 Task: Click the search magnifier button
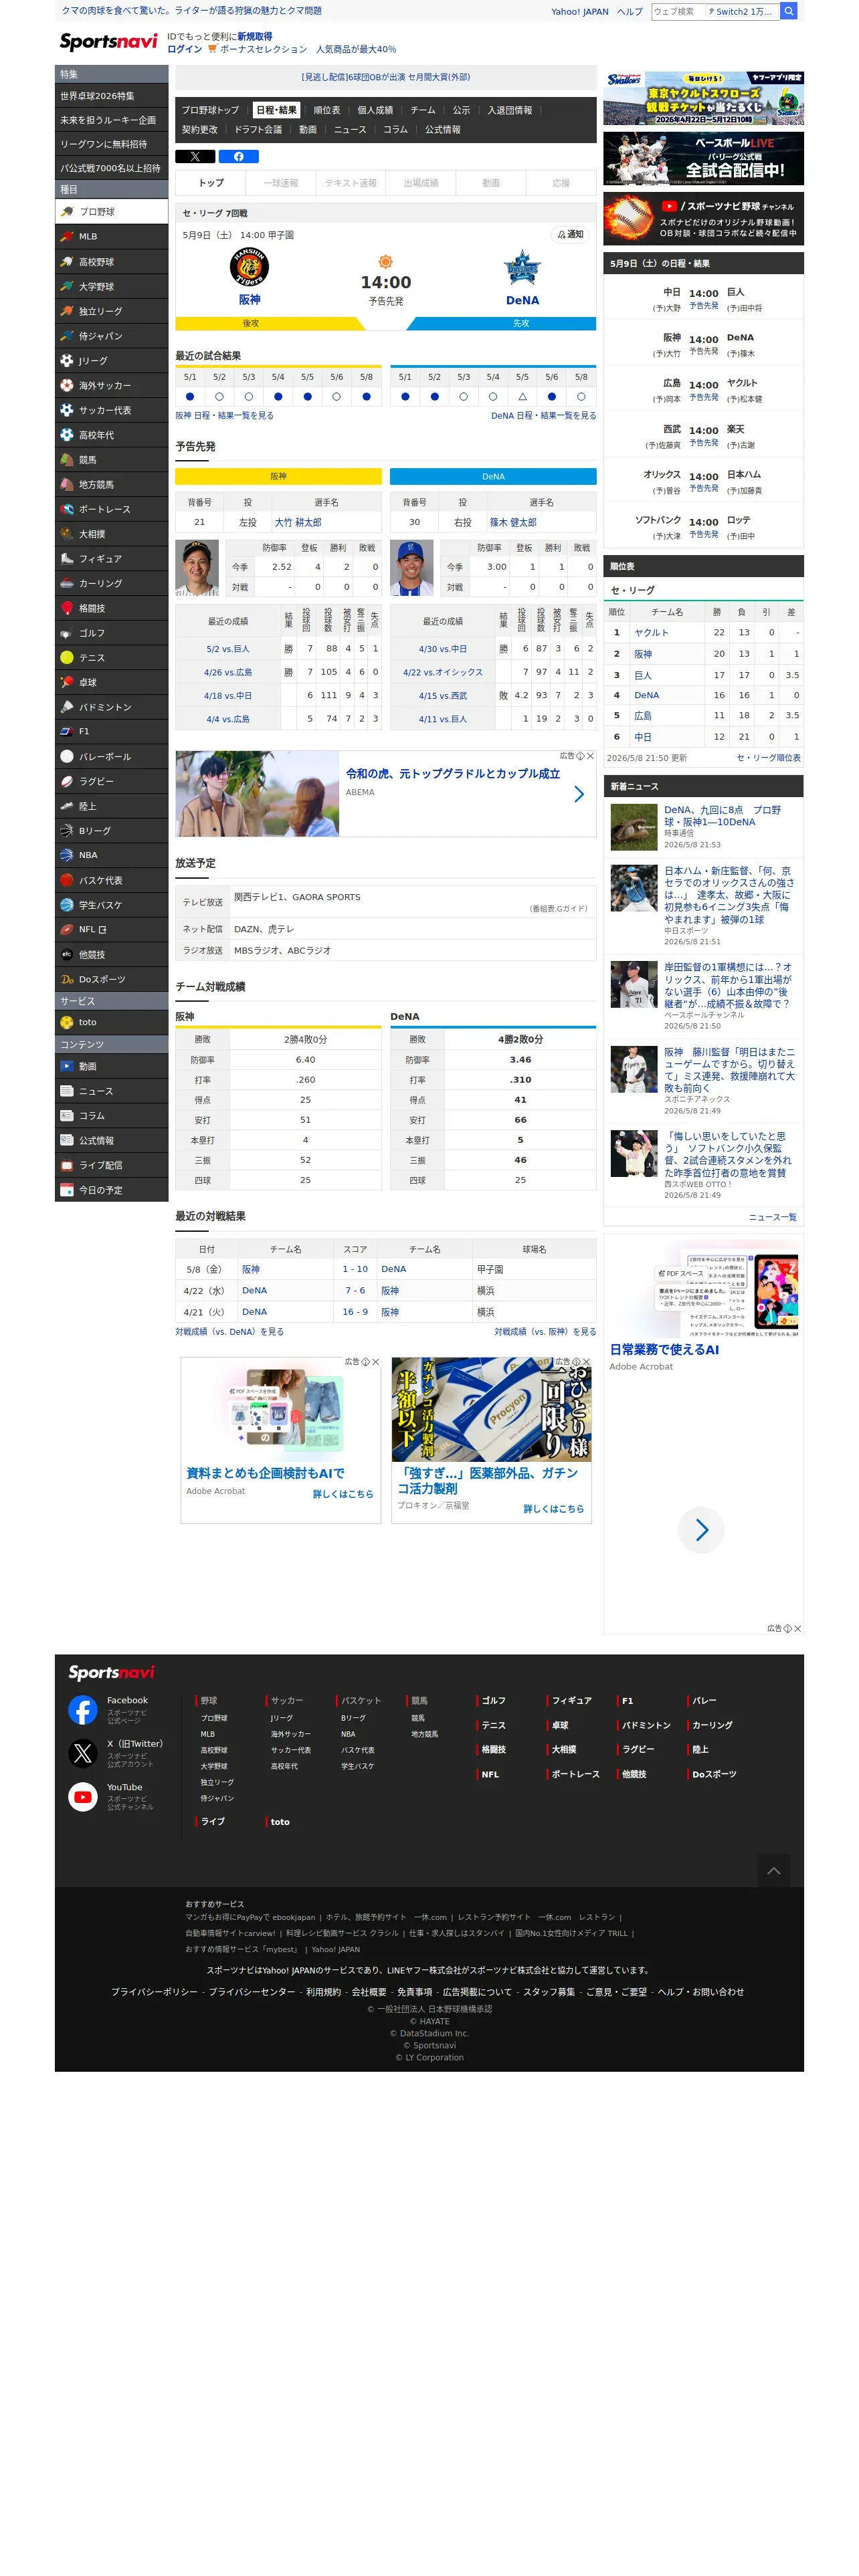point(789,11)
